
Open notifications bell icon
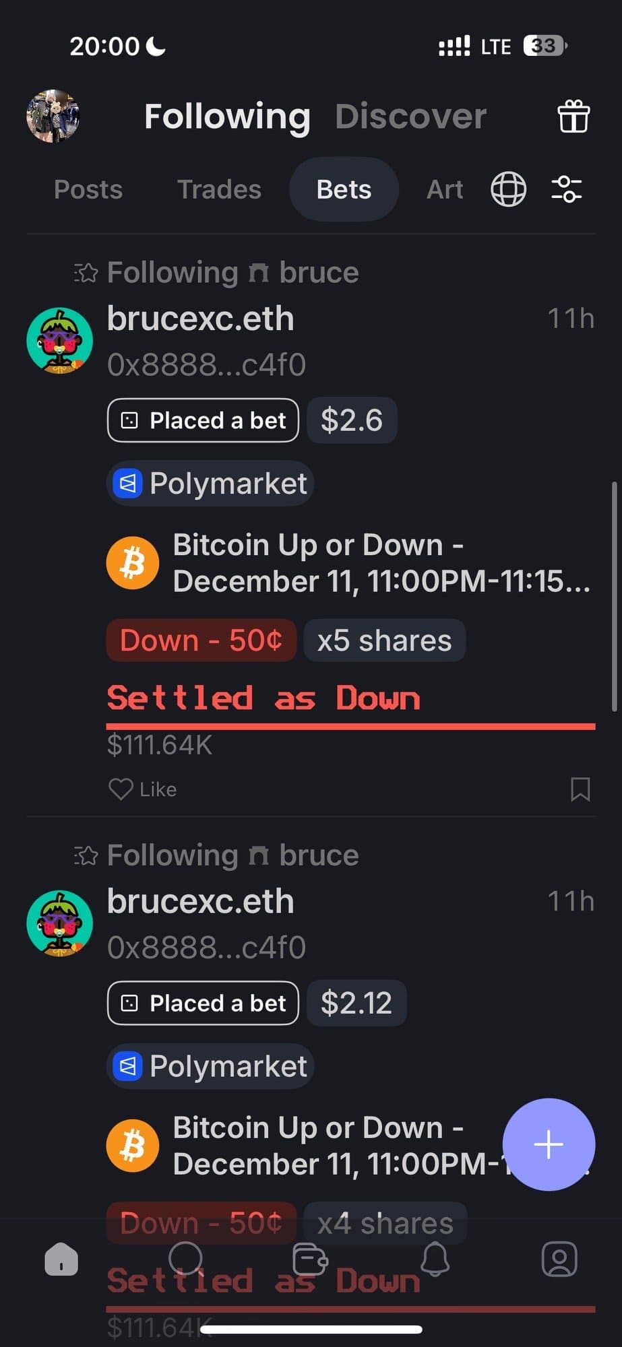pos(435,1259)
